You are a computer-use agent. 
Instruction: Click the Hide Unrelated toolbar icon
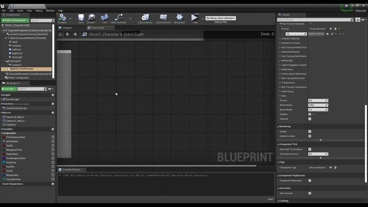tap(118, 18)
